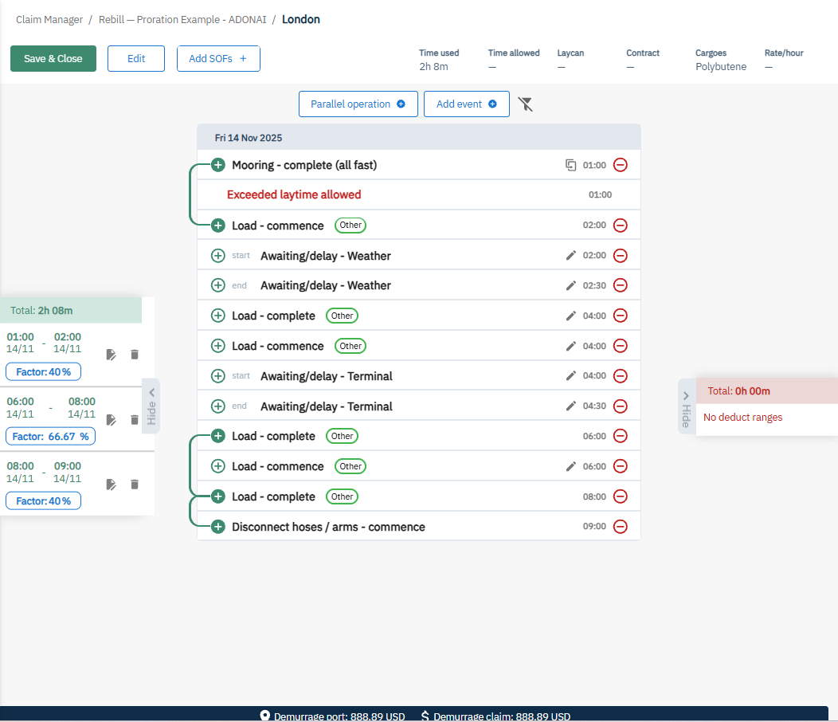Select the Exceeded laytime allowed row text

pos(294,194)
